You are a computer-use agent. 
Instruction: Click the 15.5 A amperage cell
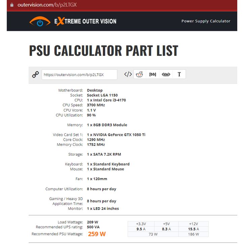pyautogui.click(x=194, y=229)
